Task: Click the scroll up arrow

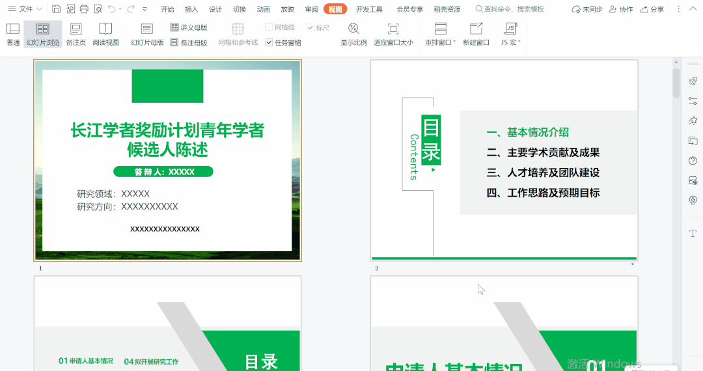Action: pos(676,62)
